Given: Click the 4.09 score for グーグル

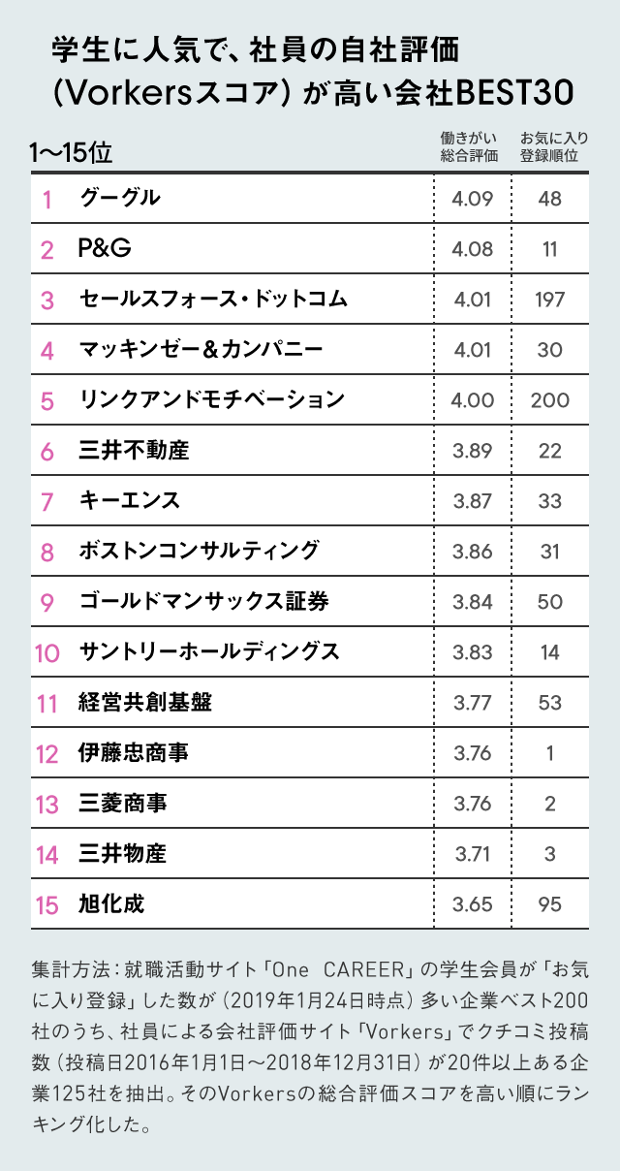Looking at the screenshot, I should click(x=473, y=199).
